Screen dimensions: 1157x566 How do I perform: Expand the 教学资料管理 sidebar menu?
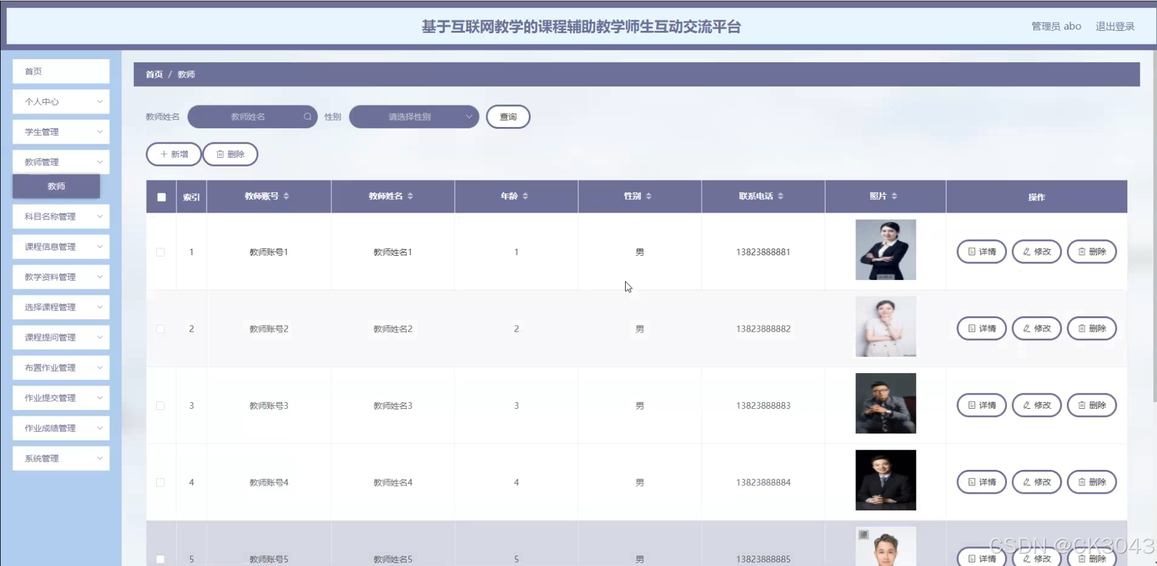click(61, 277)
